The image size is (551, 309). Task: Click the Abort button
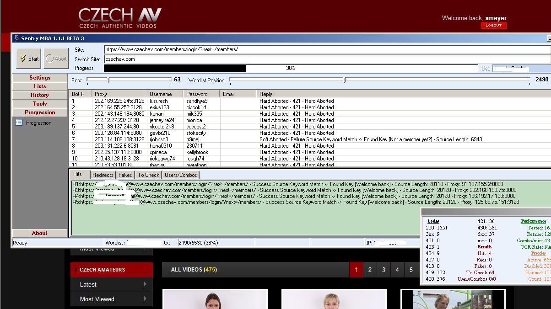56,59
